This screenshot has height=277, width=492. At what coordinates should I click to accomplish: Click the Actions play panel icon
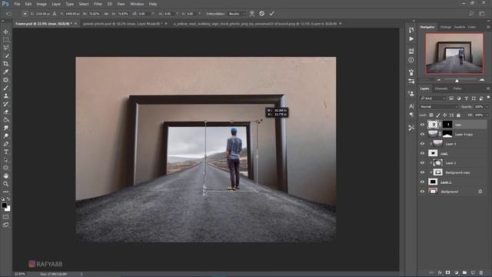(x=411, y=39)
